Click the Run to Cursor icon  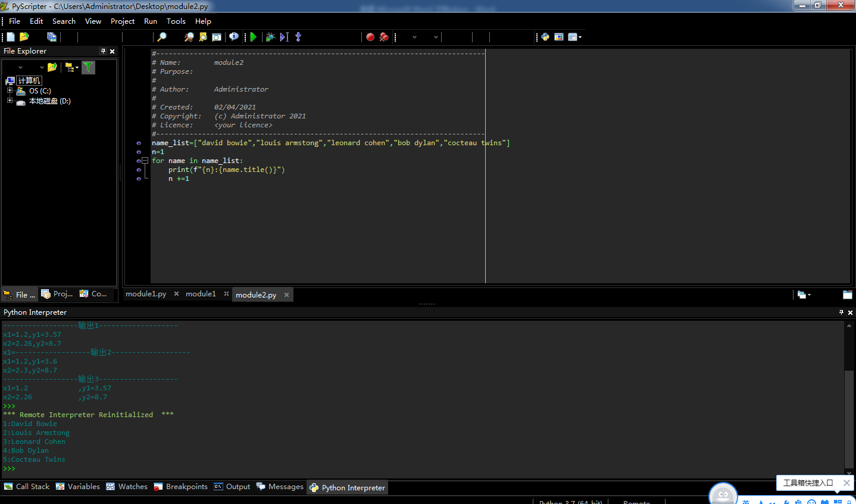click(x=284, y=37)
